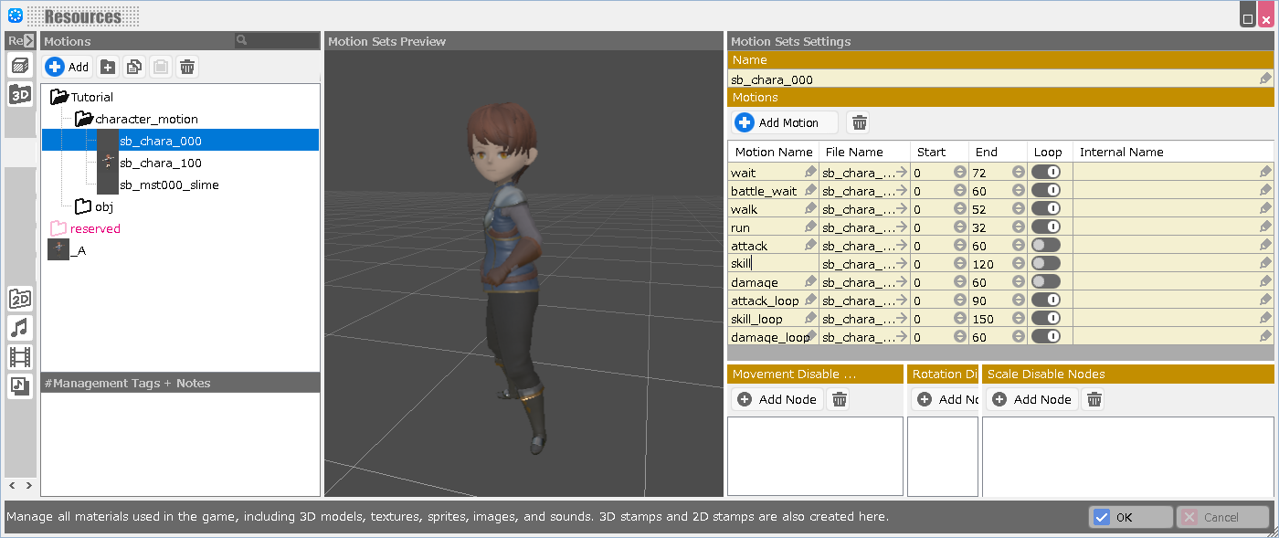Delete selected motion with Motions trash icon

(x=187, y=67)
